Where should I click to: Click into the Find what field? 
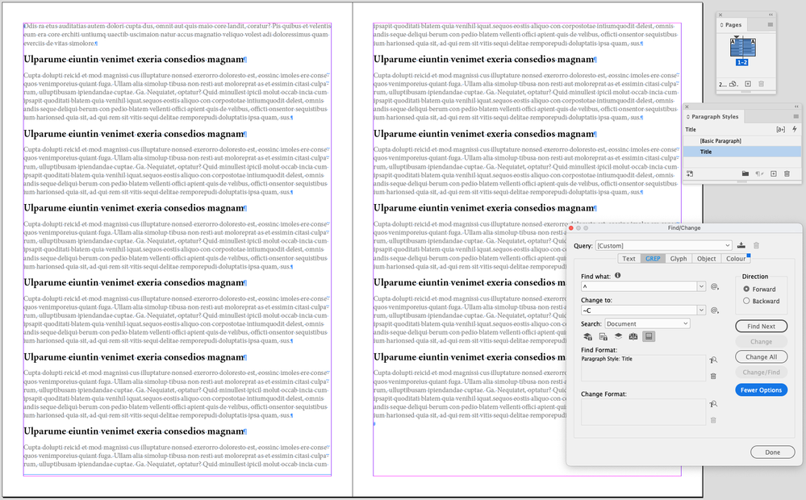coord(639,286)
